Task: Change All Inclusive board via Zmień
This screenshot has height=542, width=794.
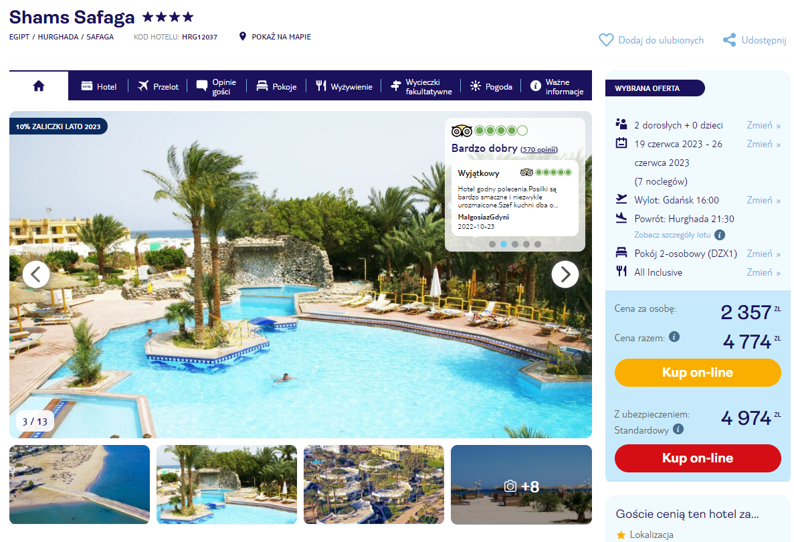Action: click(x=763, y=272)
